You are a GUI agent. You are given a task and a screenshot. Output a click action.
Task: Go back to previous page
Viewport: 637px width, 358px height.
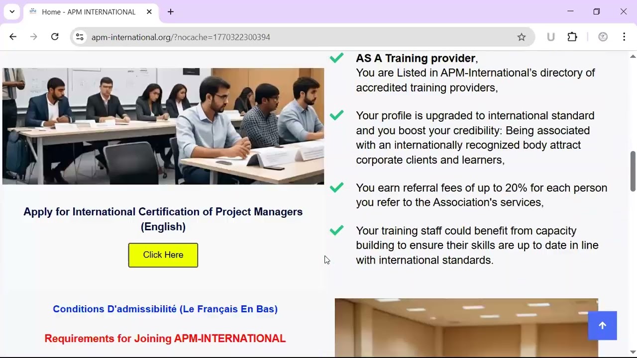(x=13, y=37)
